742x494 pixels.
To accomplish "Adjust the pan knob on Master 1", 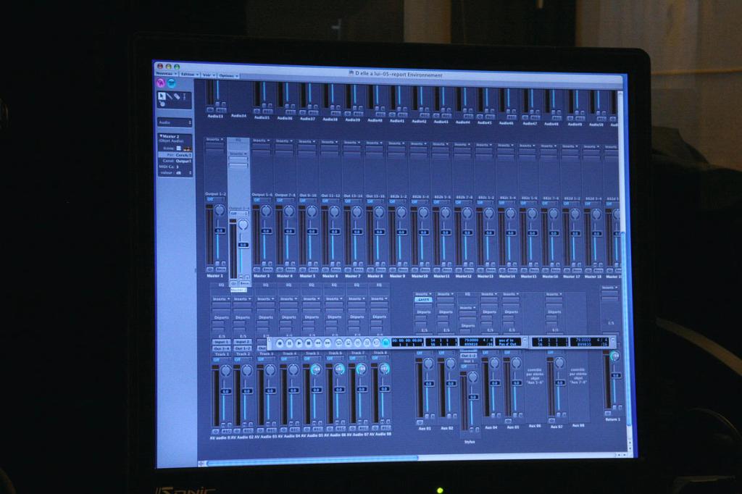I will click(x=220, y=209).
